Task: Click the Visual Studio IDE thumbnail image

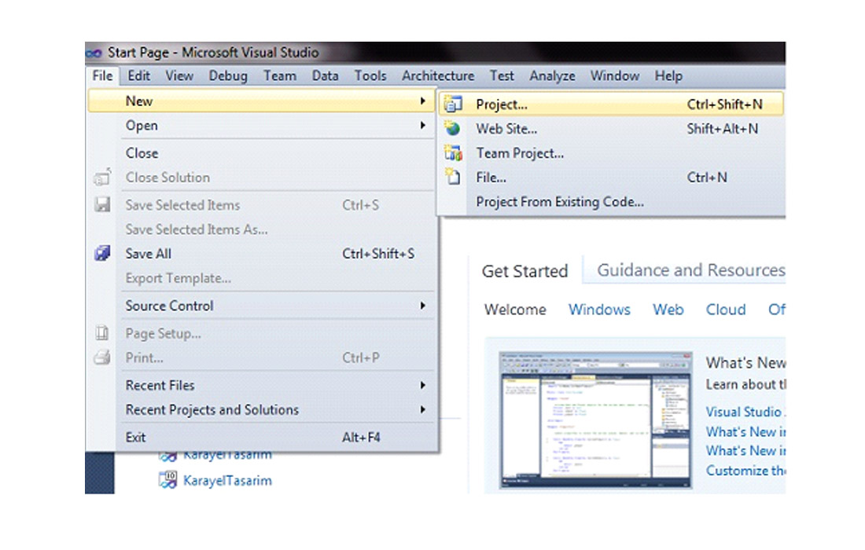Action: pyautogui.click(x=596, y=420)
